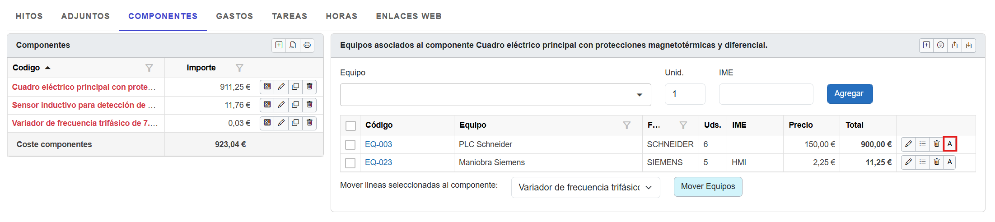This screenshot has height=222, width=995.
Task: Delete the Cuadro eléctrico principal component
Action: pos(309,87)
